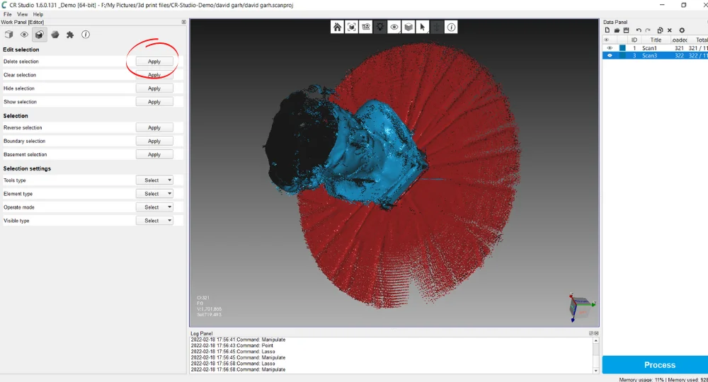Click the Scan1 color swatch
708x382 pixels.
click(x=622, y=48)
